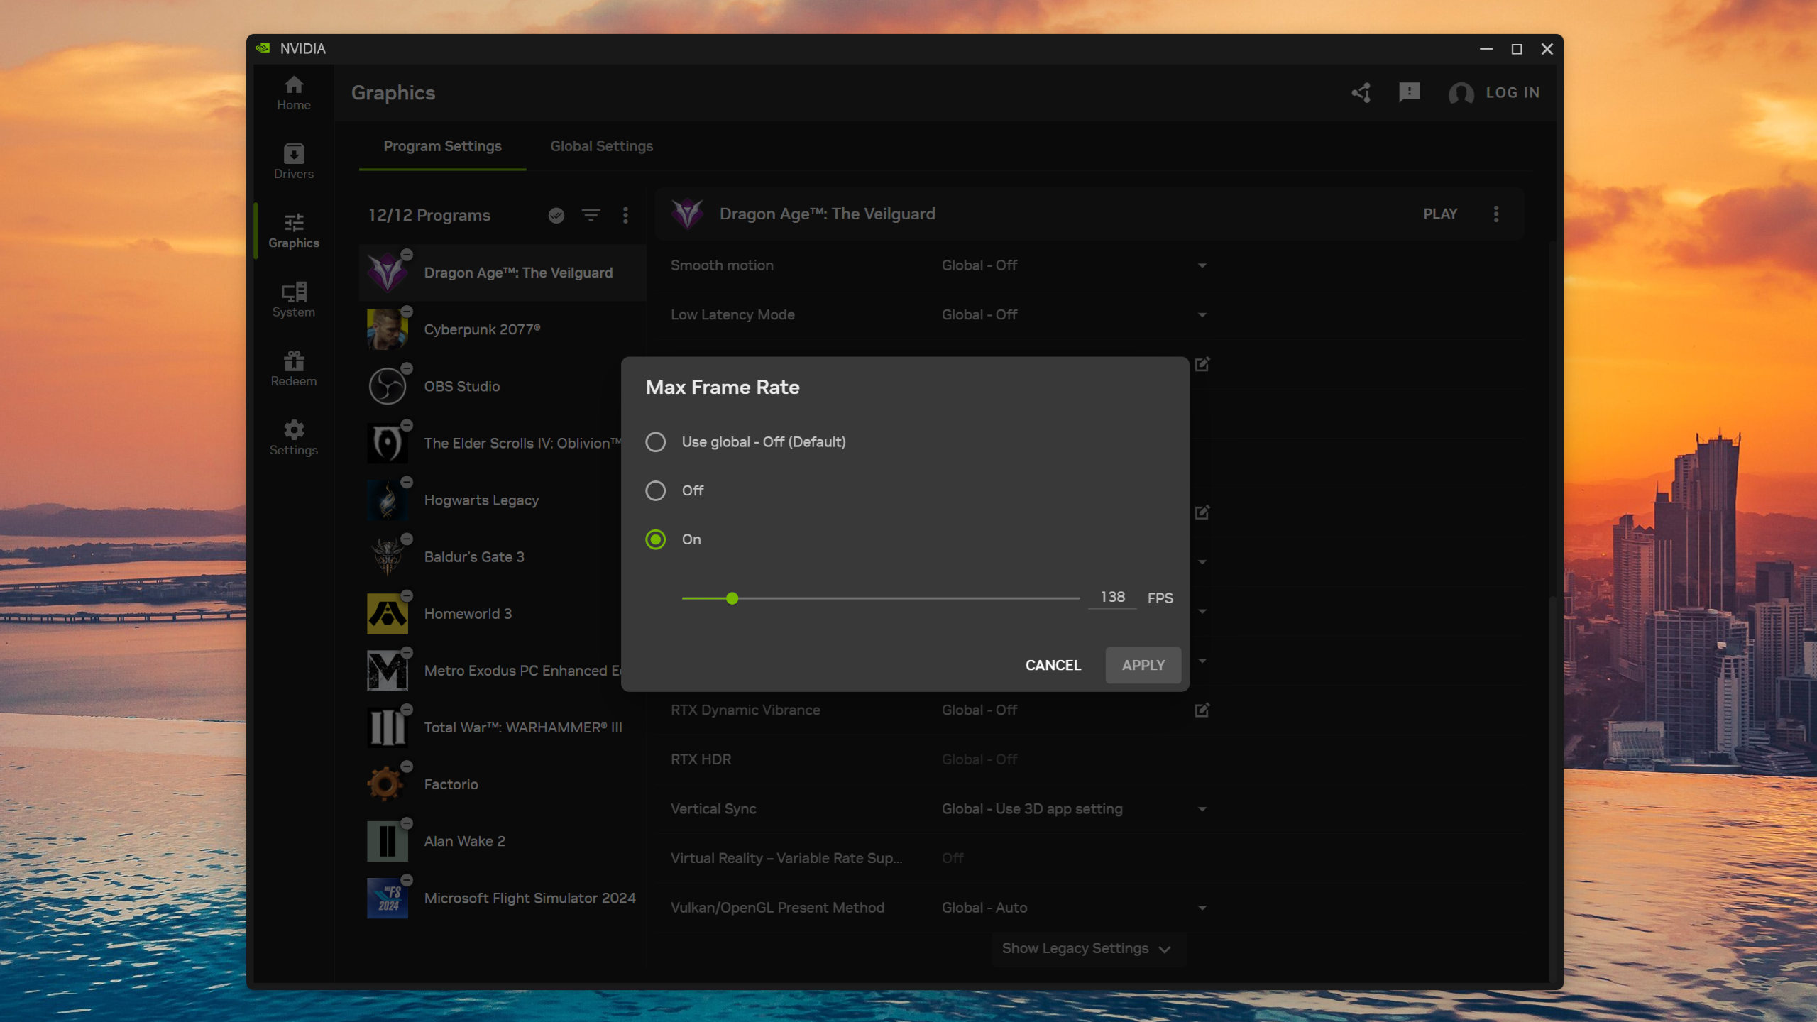Open the NVIDIA app Settings

point(293,436)
